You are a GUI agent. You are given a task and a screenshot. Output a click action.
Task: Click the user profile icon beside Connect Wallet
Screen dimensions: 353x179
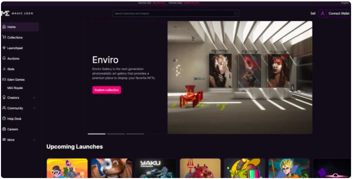[x=322, y=14]
